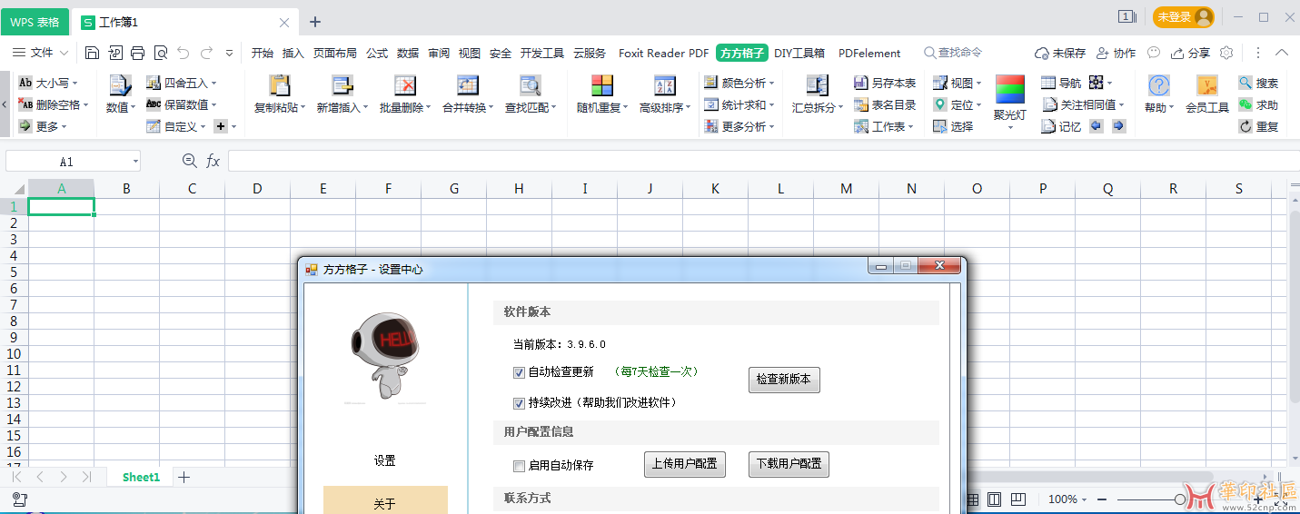This screenshot has height=514, width=1300.
Task: Switch to the DIY工具箱 ribbon tab
Action: coord(799,53)
